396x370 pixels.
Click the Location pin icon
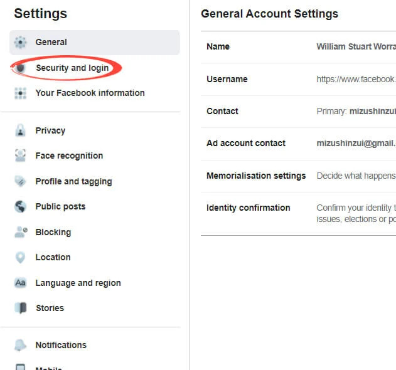(21, 258)
